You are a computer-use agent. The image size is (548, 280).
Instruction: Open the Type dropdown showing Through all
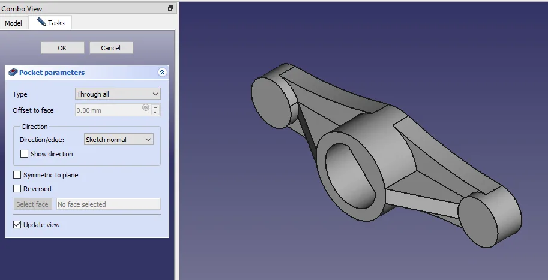coord(118,94)
